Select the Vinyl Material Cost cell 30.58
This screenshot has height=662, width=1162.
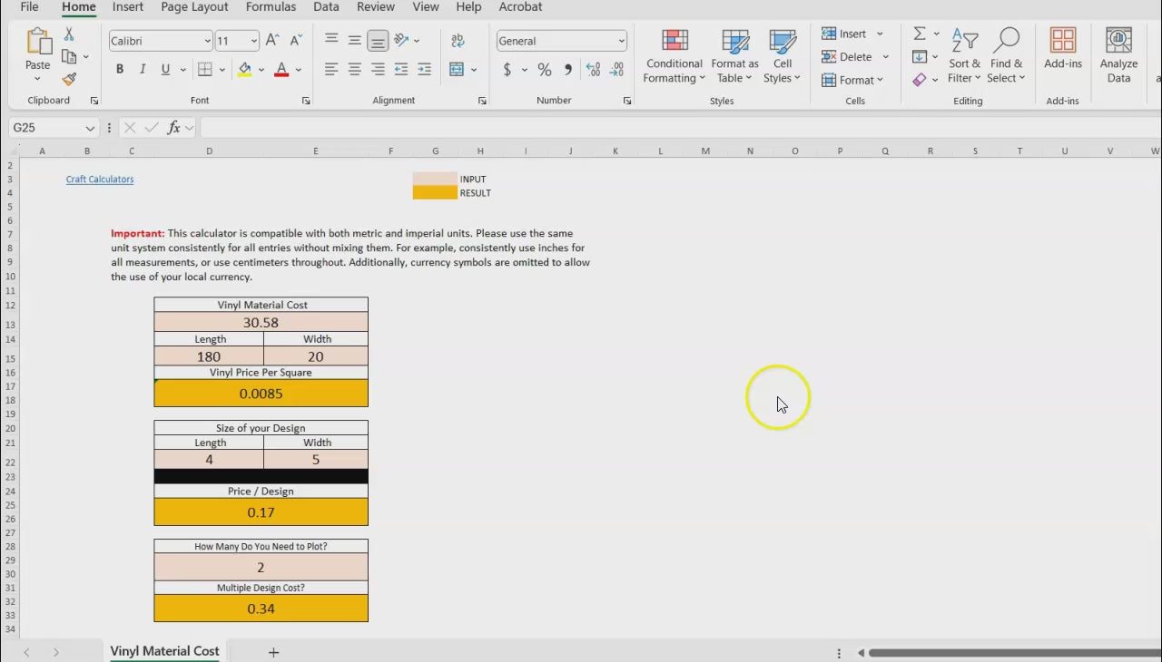[x=261, y=323]
